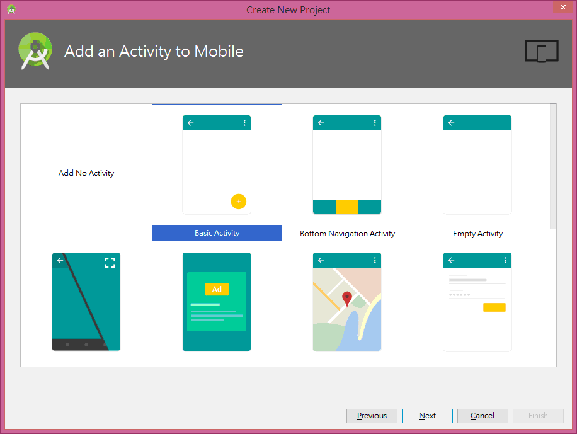Select the Google Maps Activity thumbnail
This screenshot has width=577, height=434.
347,302
